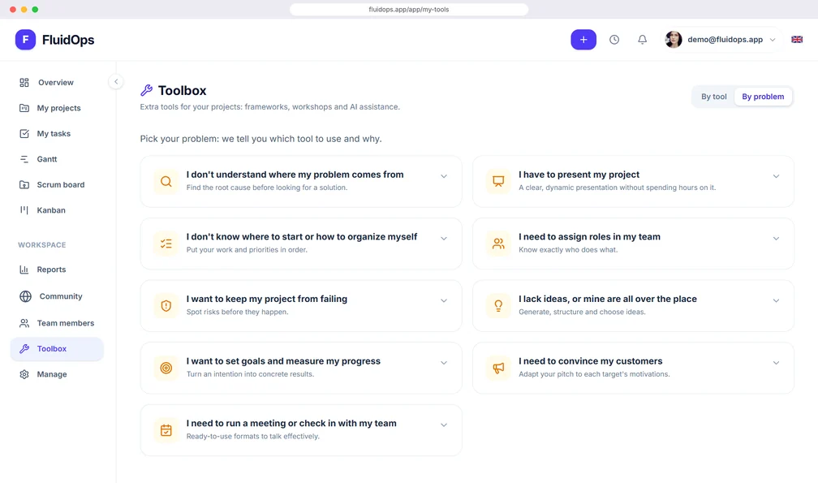Click the browser address bar fluidops.app/app/my-tools

pos(409,10)
